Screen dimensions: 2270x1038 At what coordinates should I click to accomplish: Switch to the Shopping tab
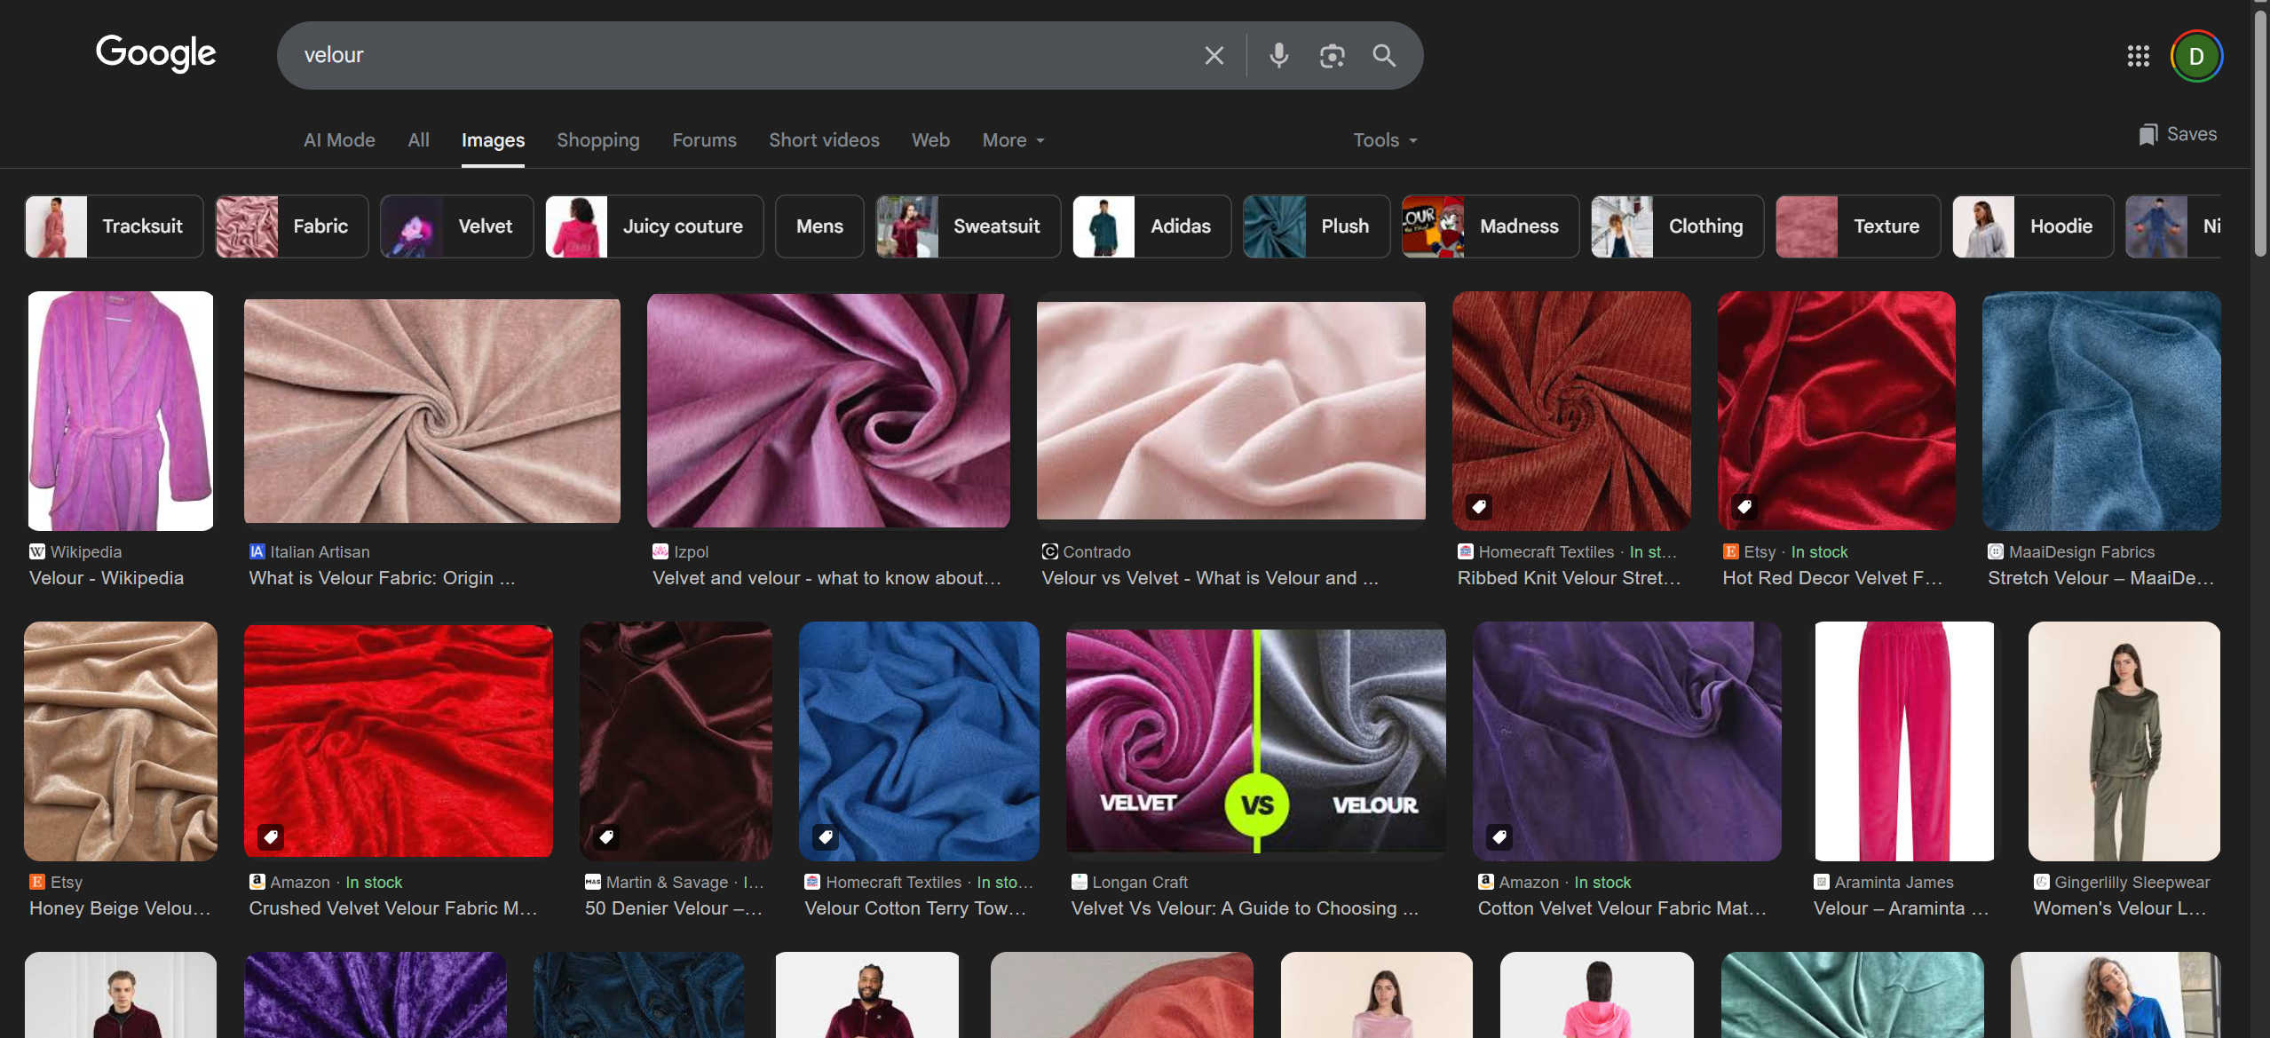coord(597,140)
